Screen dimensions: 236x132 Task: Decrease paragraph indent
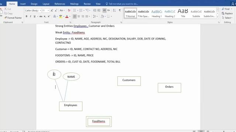[95, 10]
